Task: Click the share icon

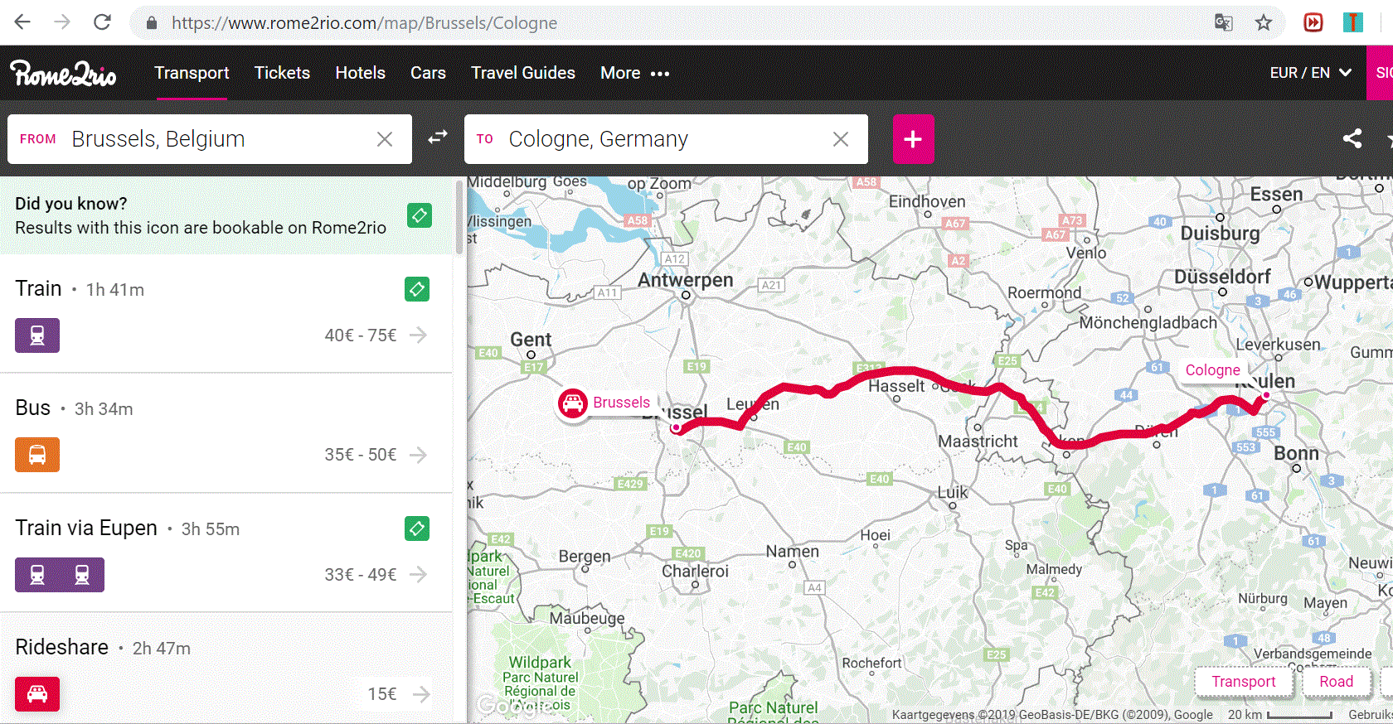Action: [x=1352, y=138]
